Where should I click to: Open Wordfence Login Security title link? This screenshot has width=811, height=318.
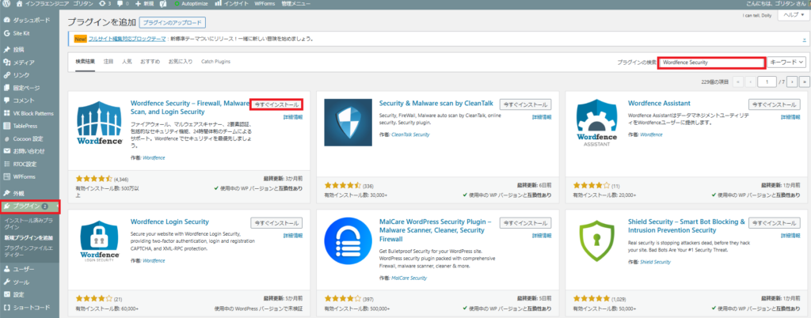coord(169,222)
